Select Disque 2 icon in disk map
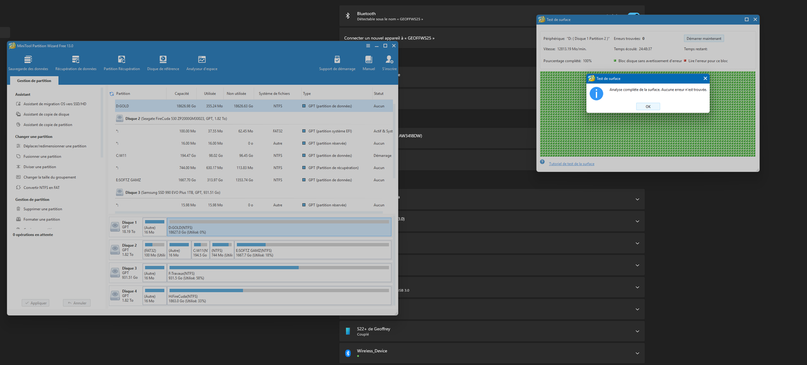This screenshot has height=365, width=807. 115,249
